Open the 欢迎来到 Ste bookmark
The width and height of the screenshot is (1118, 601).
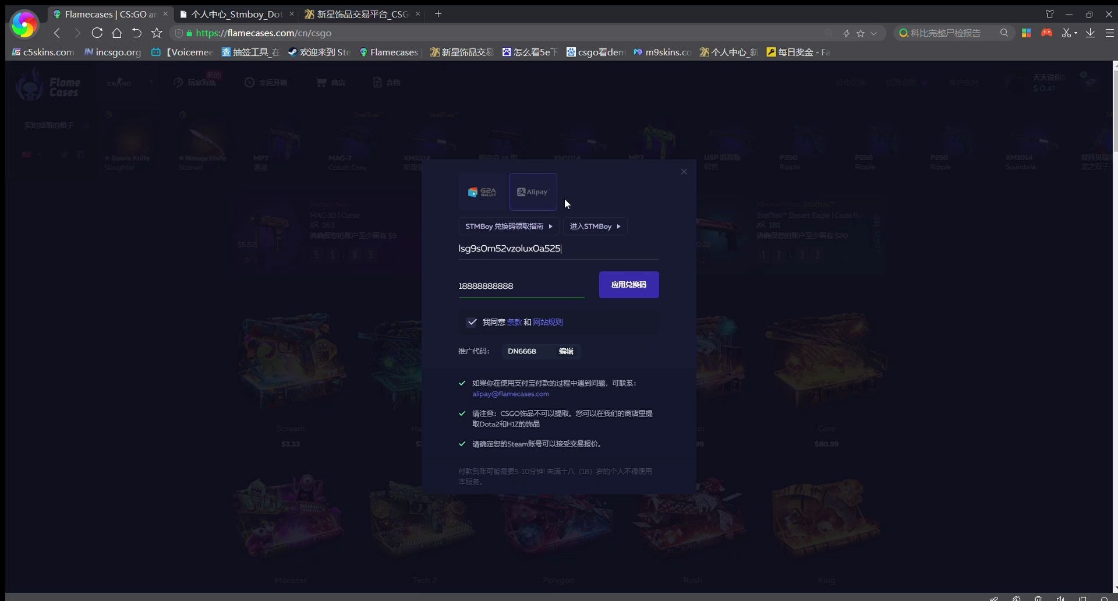tap(319, 52)
